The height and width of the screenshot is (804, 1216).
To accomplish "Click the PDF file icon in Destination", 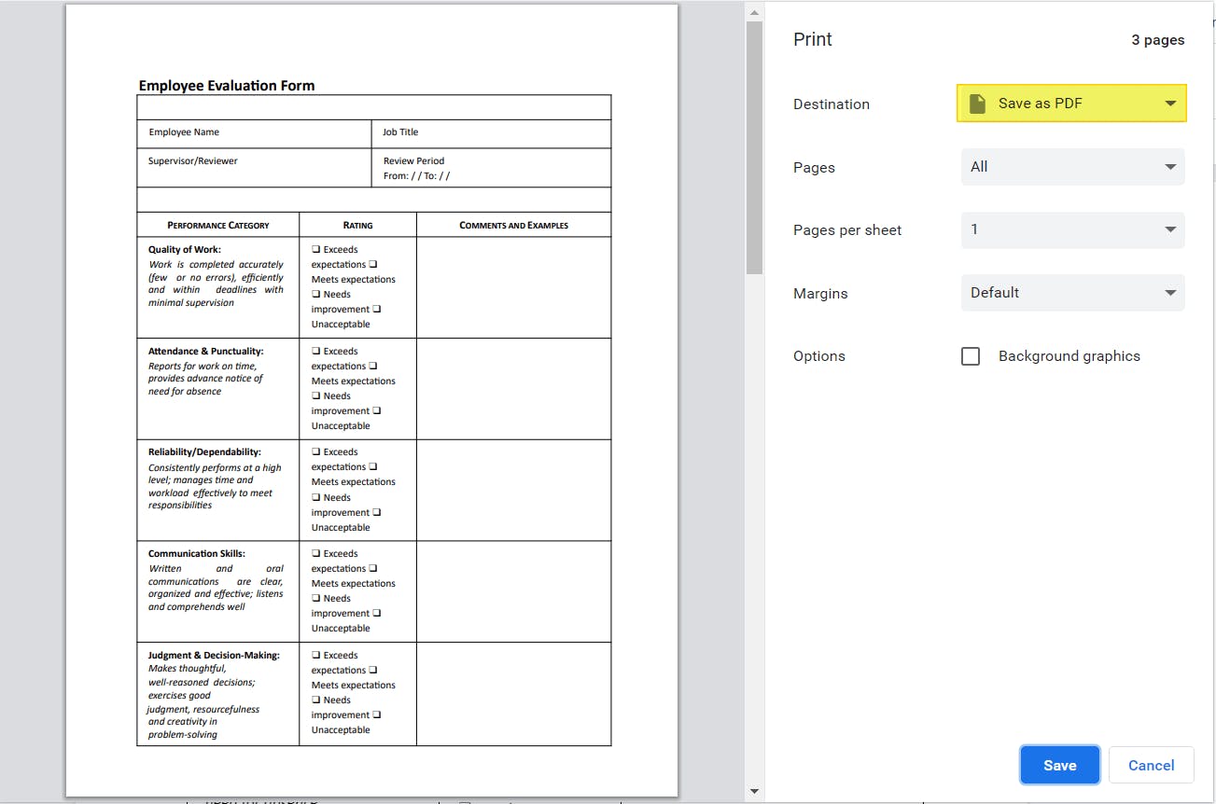I will [x=977, y=104].
